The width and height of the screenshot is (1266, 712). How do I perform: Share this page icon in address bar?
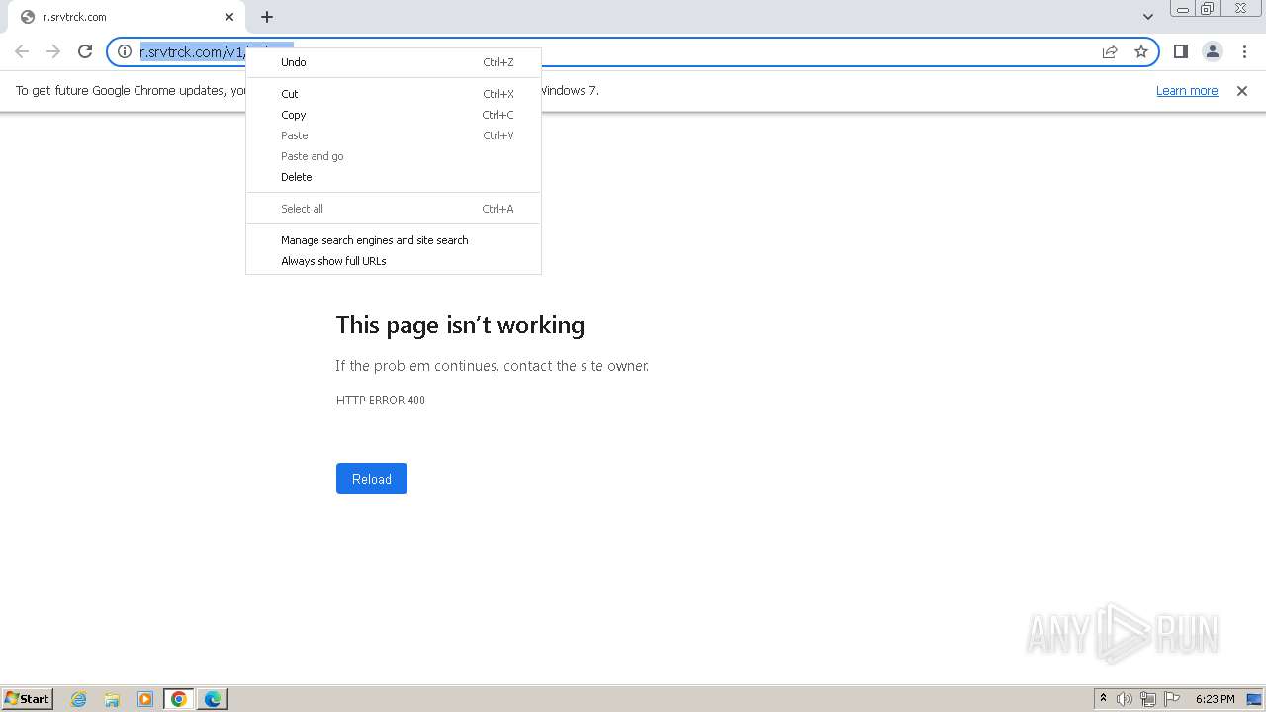point(1110,51)
